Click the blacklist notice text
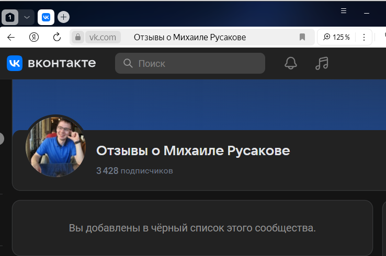386x256 pixels. (192, 228)
